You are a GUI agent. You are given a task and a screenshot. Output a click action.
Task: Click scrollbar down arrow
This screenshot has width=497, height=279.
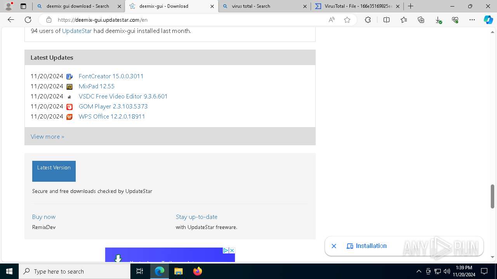(493, 257)
